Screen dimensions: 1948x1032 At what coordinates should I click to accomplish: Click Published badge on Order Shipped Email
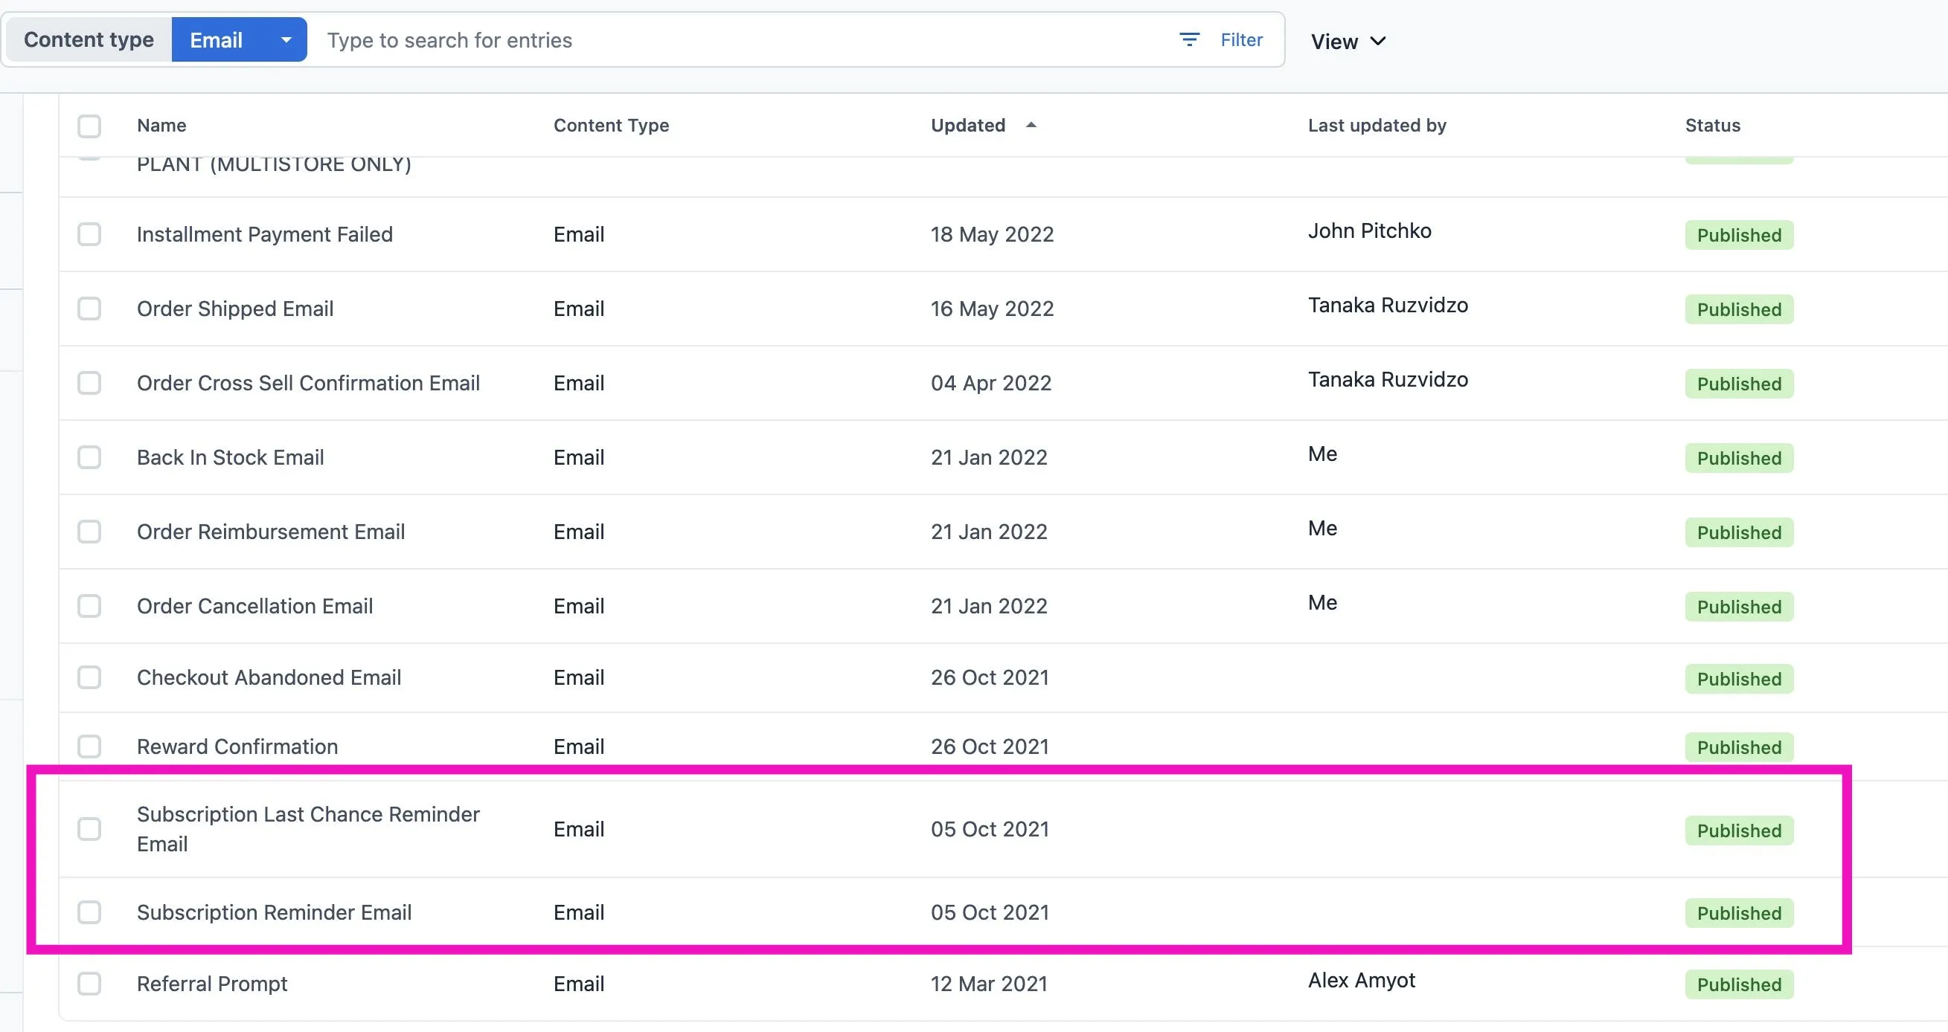(1740, 309)
